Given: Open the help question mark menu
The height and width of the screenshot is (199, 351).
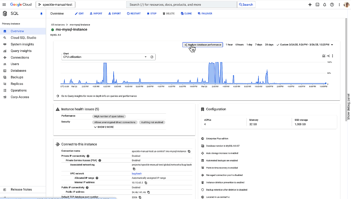Looking at the screenshot, I should click(332, 4).
